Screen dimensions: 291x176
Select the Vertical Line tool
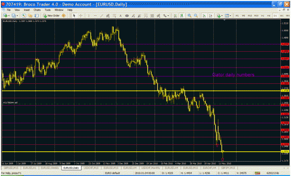89,16
